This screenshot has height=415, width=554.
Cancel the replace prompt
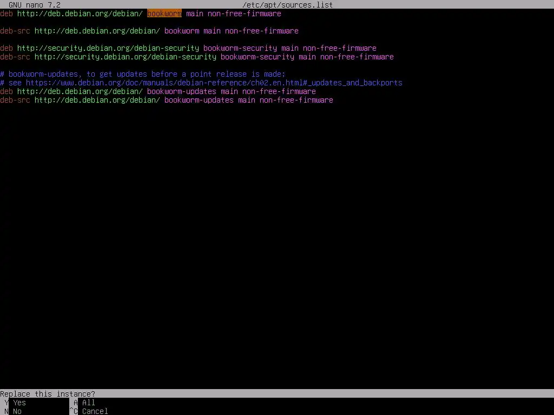tap(95, 411)
